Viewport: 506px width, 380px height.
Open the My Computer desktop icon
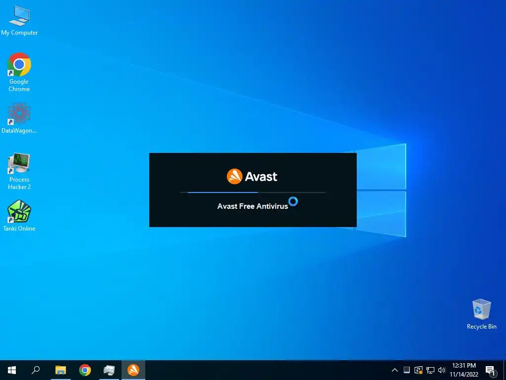coord(19,20)
